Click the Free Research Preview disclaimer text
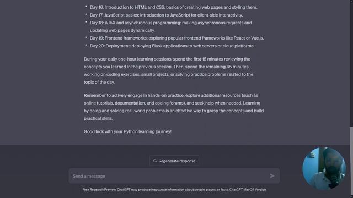 156,189
